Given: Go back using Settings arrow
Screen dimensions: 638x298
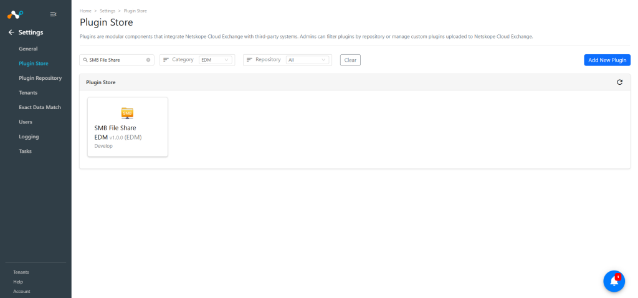Looking at the screenshot, I should pyautogui.click(x=11, y=32).
